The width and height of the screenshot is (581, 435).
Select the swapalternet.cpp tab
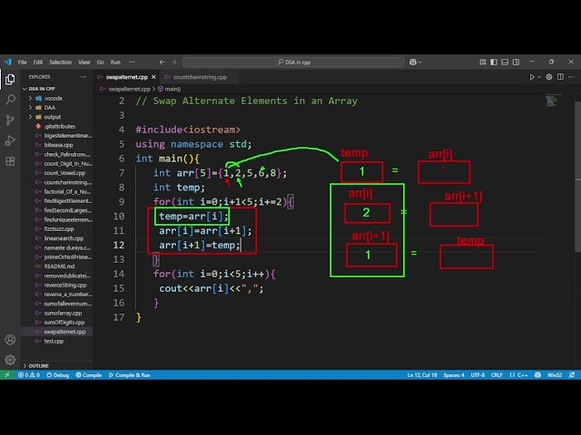(127, 77)
